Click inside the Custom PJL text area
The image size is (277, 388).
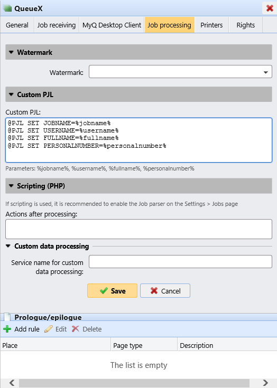(138, 140)
